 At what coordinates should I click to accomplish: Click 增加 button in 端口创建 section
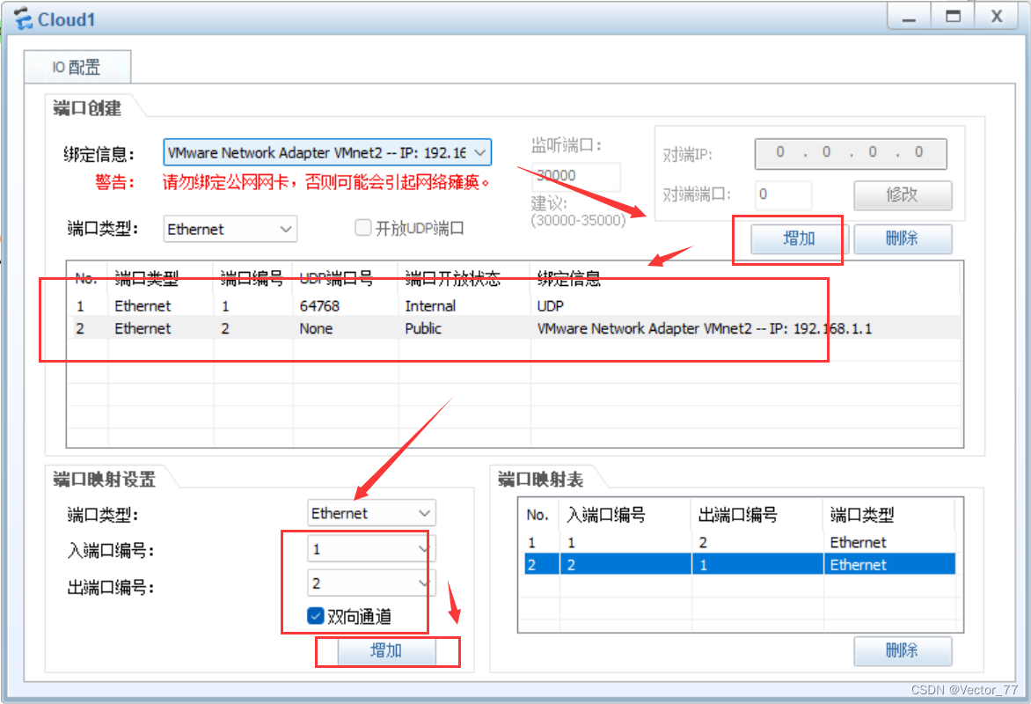[799, 238]
